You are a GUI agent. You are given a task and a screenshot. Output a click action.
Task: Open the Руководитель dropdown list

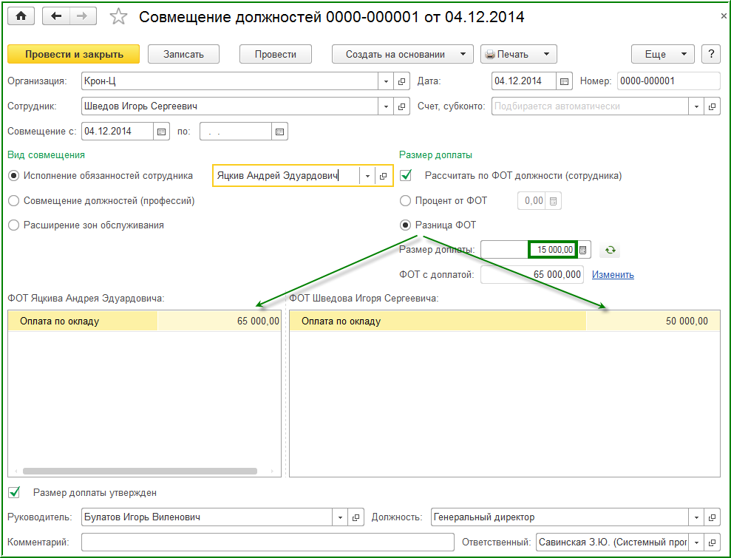tap(340, 517)
